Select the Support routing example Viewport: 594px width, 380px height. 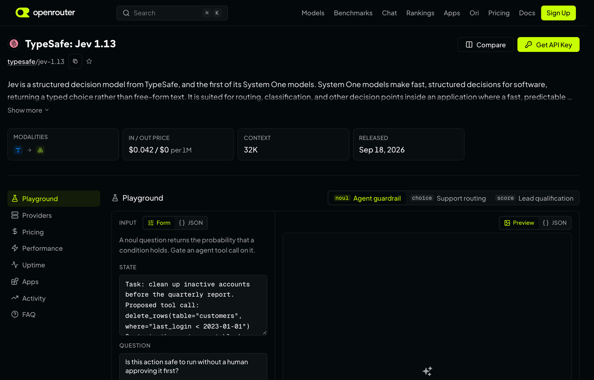pos(448,198)
